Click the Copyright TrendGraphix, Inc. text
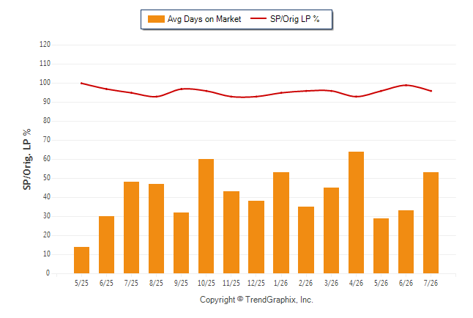This screenshot has height=318, width=473. point(256,300)
